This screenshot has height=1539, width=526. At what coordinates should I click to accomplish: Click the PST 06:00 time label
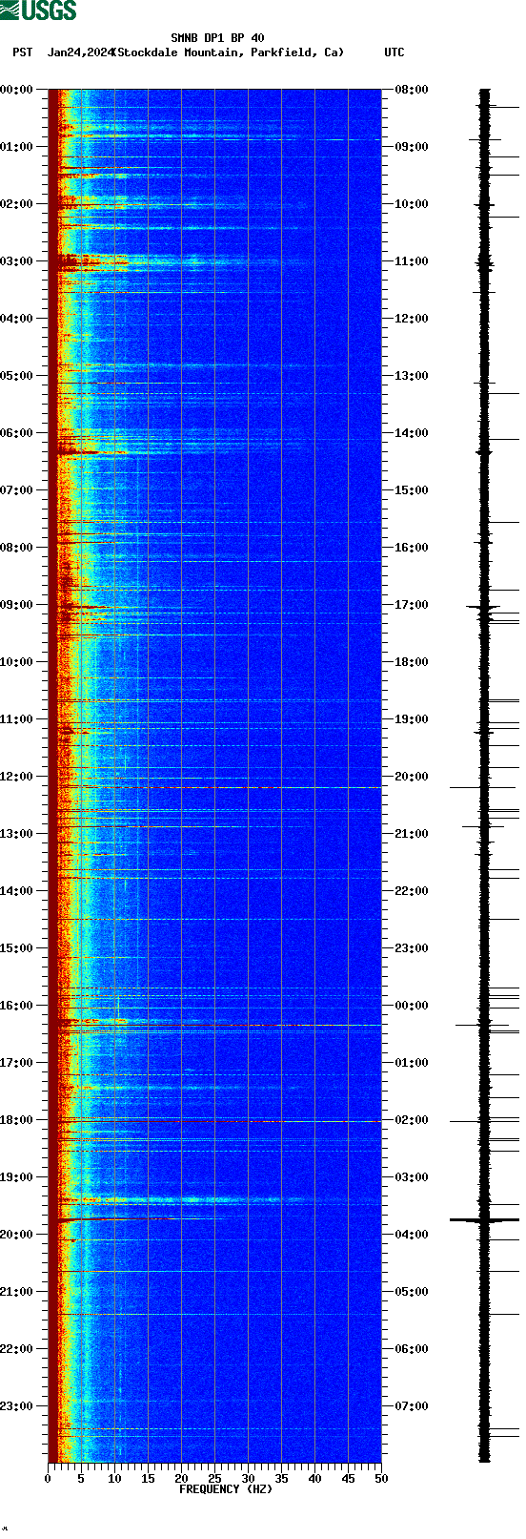tap(17, 433)
